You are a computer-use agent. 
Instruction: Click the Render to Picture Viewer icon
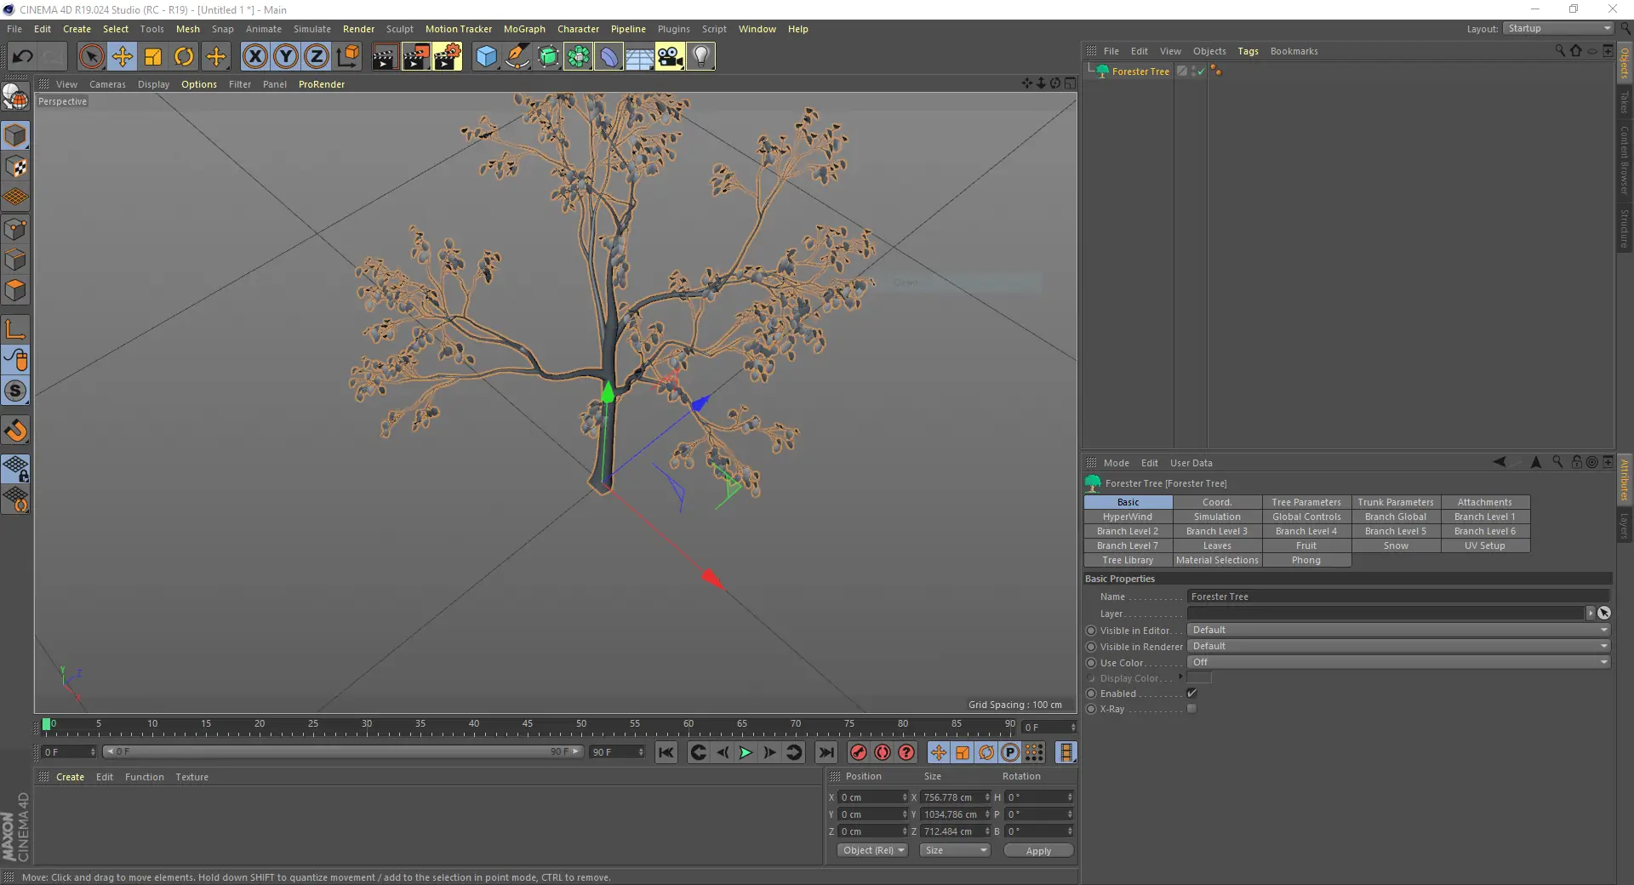coord(415,57)
